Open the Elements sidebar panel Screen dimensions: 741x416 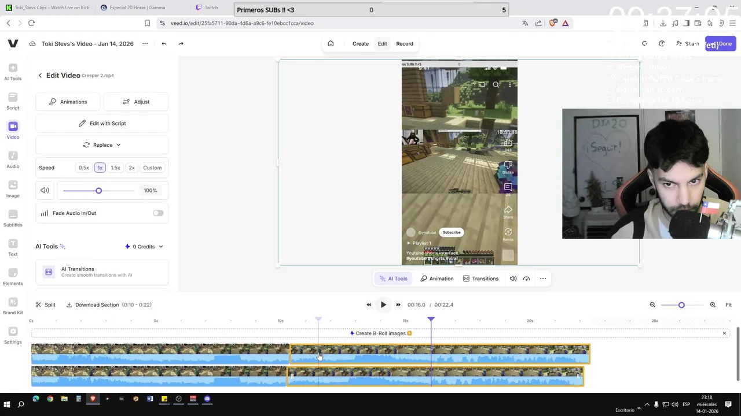[x=13, y=277]
